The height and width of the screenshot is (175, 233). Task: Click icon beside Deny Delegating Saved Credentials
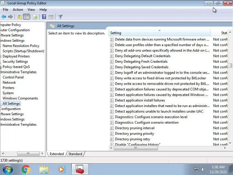112,67
